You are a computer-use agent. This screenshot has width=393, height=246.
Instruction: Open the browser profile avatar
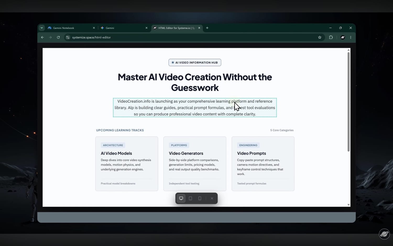point(343,37)
